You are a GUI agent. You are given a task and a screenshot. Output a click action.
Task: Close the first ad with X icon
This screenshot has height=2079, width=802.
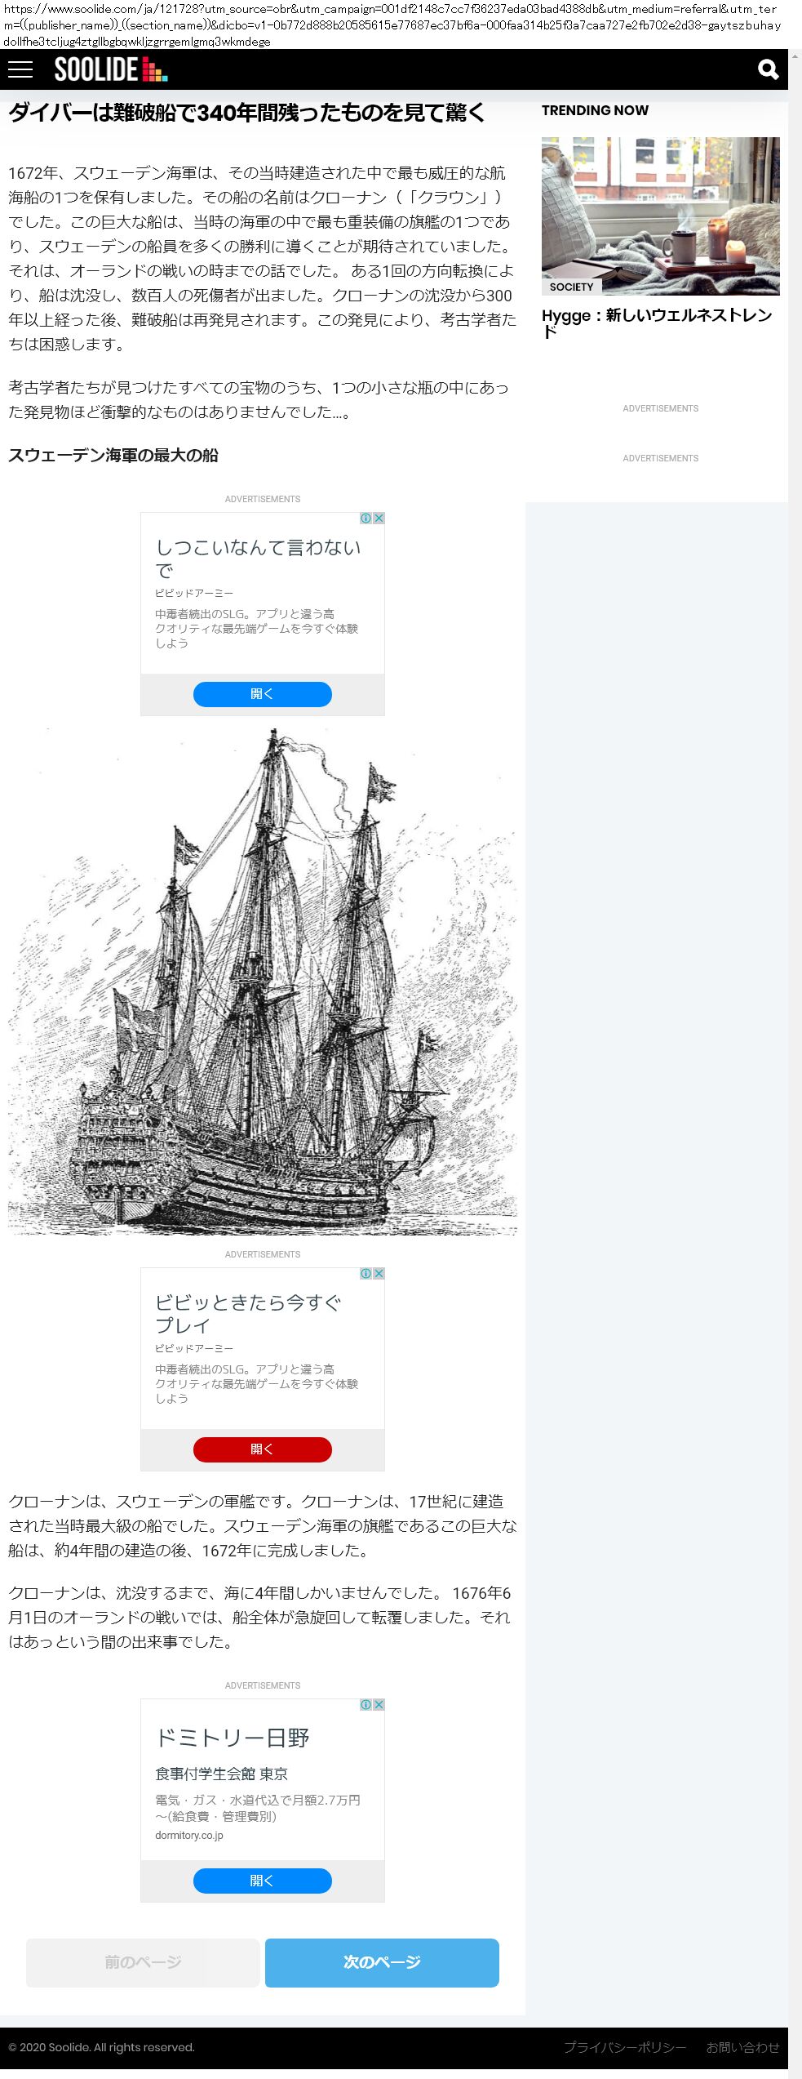click(379, 519)
